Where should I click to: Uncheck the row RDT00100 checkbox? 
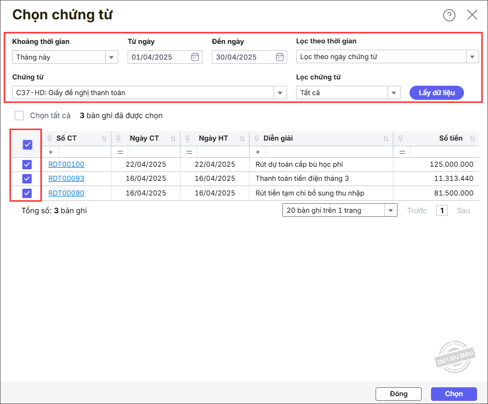pos(27,165)
